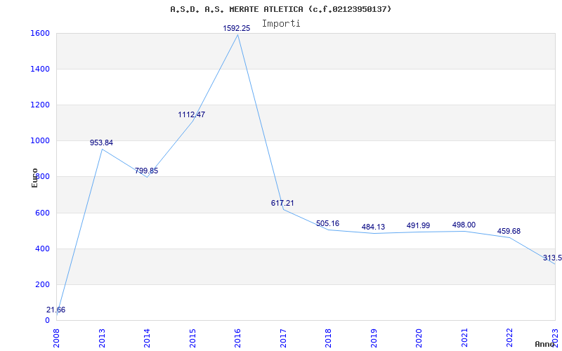Select the 1112.47 data label
Image resolution: width=562 pixels, height=351 pixels.
191,114
